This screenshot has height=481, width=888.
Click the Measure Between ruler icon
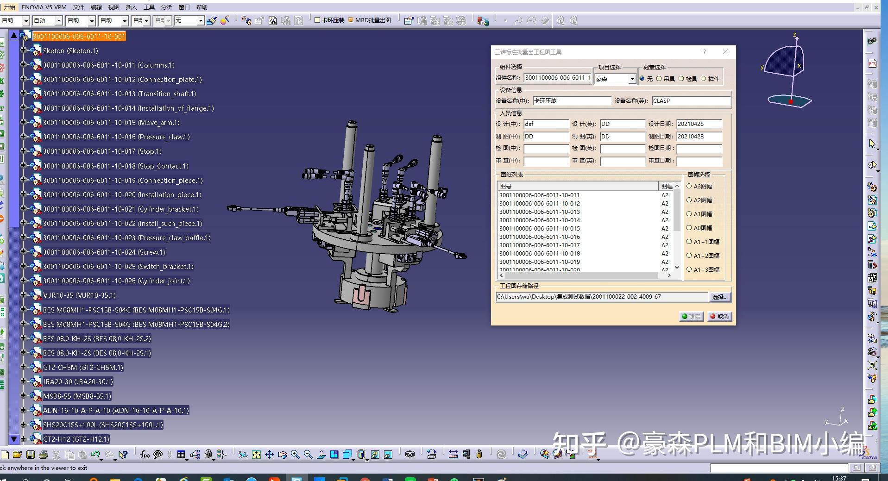453,455
